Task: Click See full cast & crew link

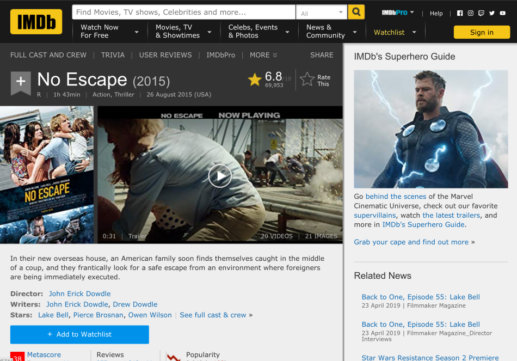Action: pyautogui.click(x=213, y=315)
